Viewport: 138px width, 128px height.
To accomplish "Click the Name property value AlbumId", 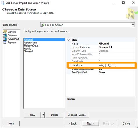I will point(104,43).
